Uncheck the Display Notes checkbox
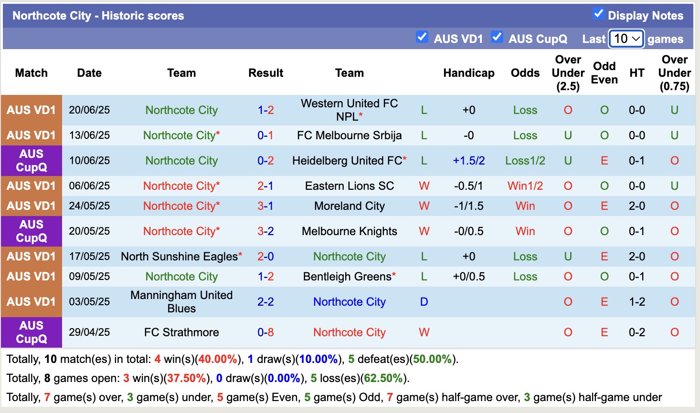Image resolution: width=700 pixels, height=413 pixels. (598, 13)
